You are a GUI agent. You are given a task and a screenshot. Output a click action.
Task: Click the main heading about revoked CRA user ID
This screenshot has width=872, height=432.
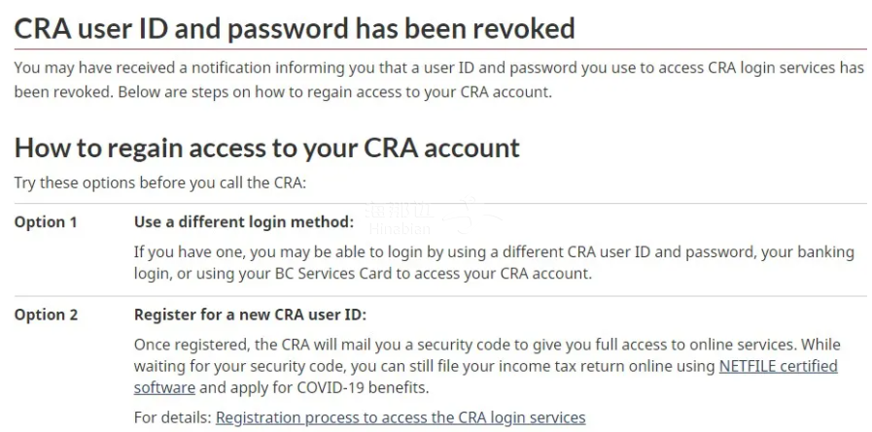coord(295,27)
